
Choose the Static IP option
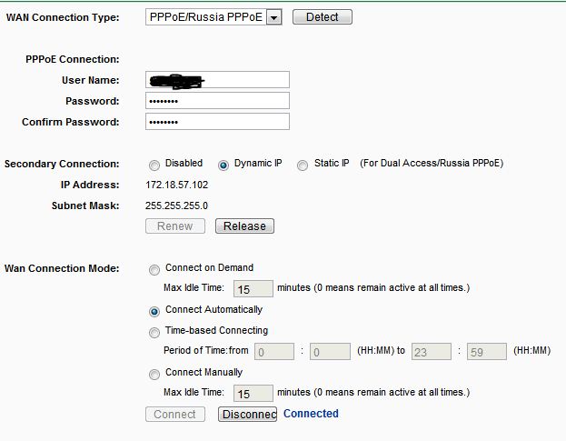point(303,165)
